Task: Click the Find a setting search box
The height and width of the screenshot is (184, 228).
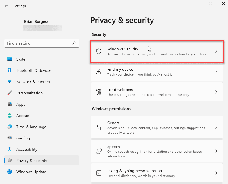Action: [x=38, y=43]
